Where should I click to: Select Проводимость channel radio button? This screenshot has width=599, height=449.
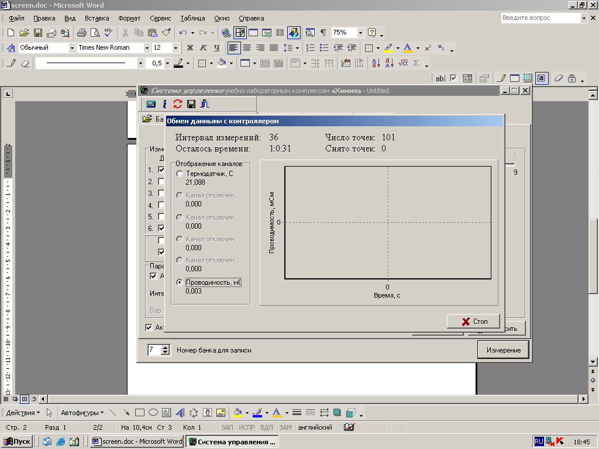[x=180, y=282]
